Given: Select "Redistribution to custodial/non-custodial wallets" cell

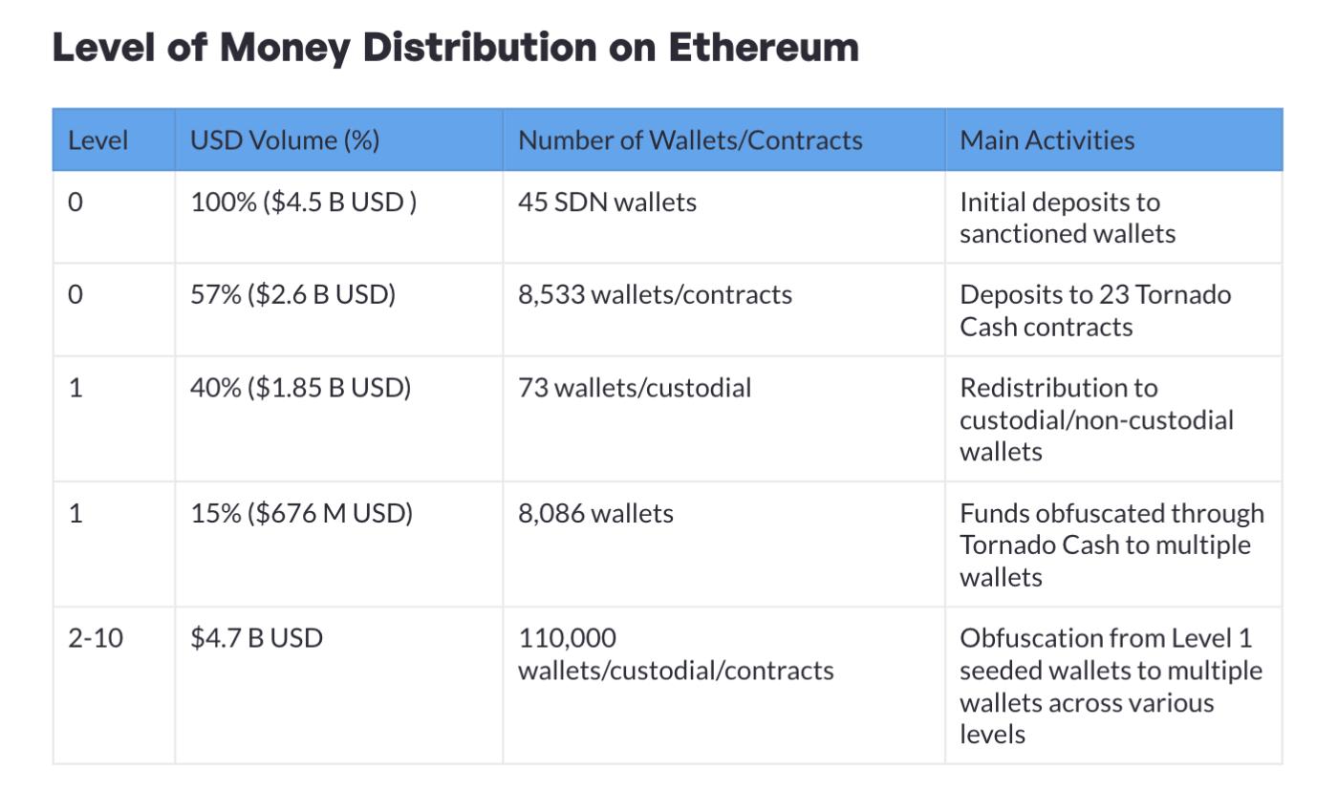Looking at the screenshot, I should pos(1096,419).
